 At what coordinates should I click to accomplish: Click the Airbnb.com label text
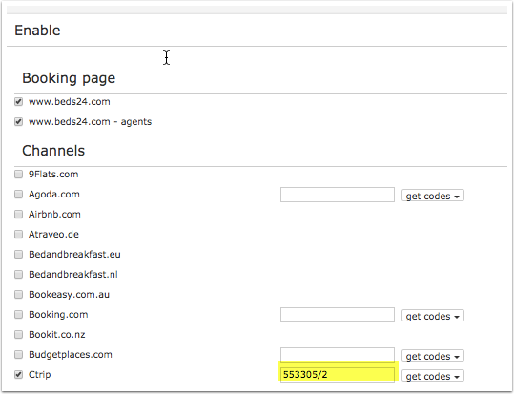[x=54, y=215]
